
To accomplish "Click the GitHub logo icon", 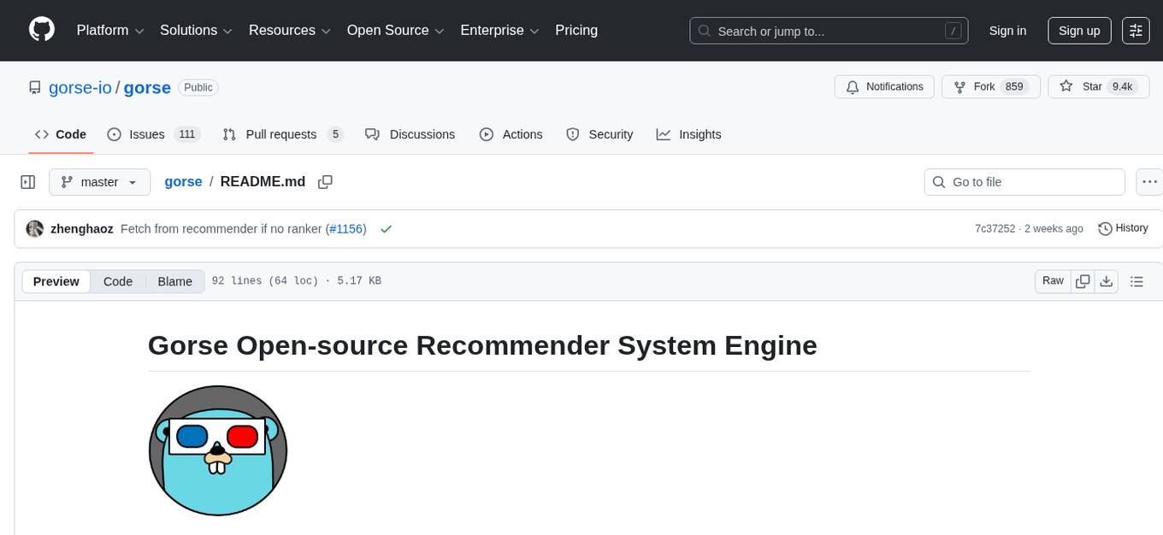I will (42, 30).
